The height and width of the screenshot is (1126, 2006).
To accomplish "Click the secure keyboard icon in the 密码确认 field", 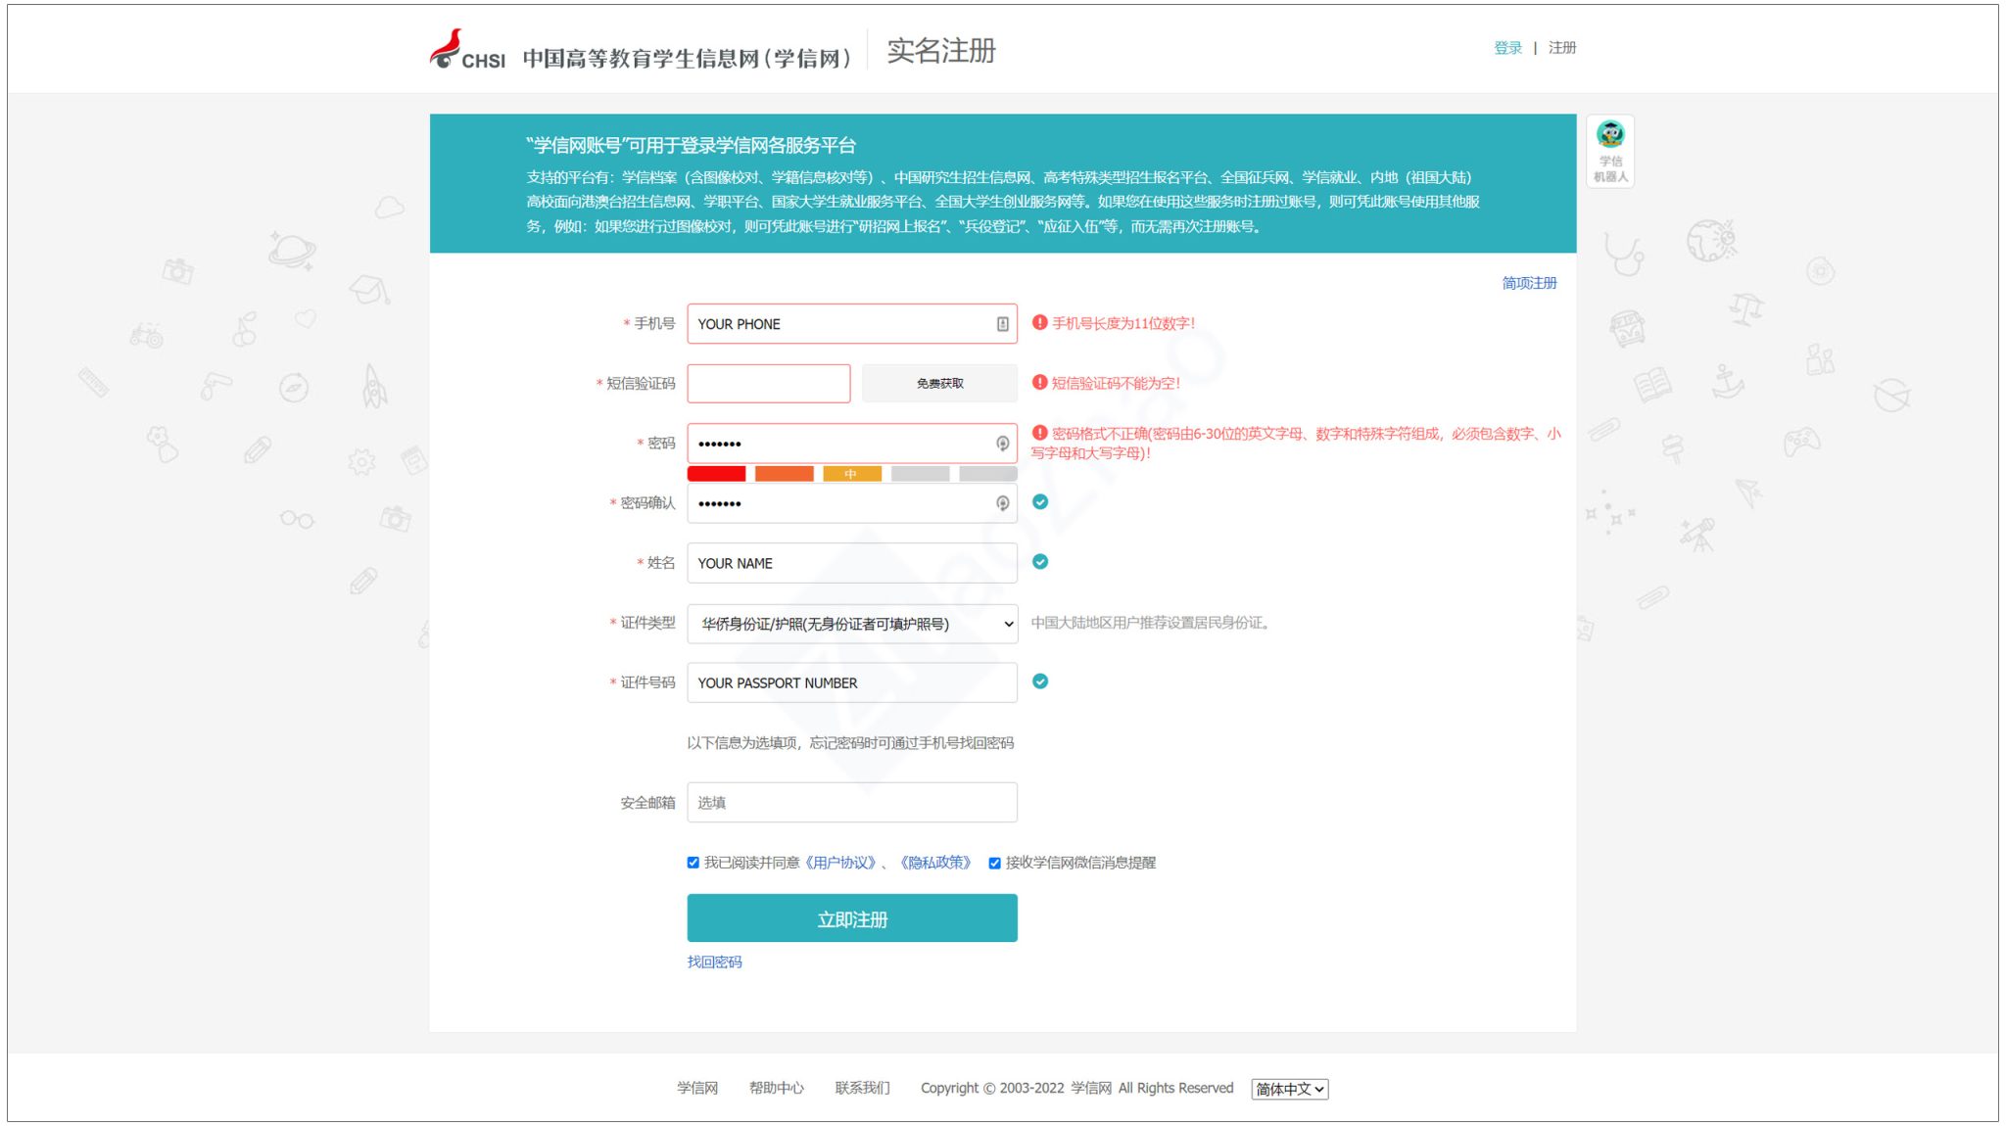I will pos(1001,503).
